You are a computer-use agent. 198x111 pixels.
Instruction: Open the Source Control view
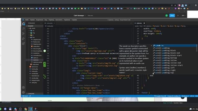24,34
